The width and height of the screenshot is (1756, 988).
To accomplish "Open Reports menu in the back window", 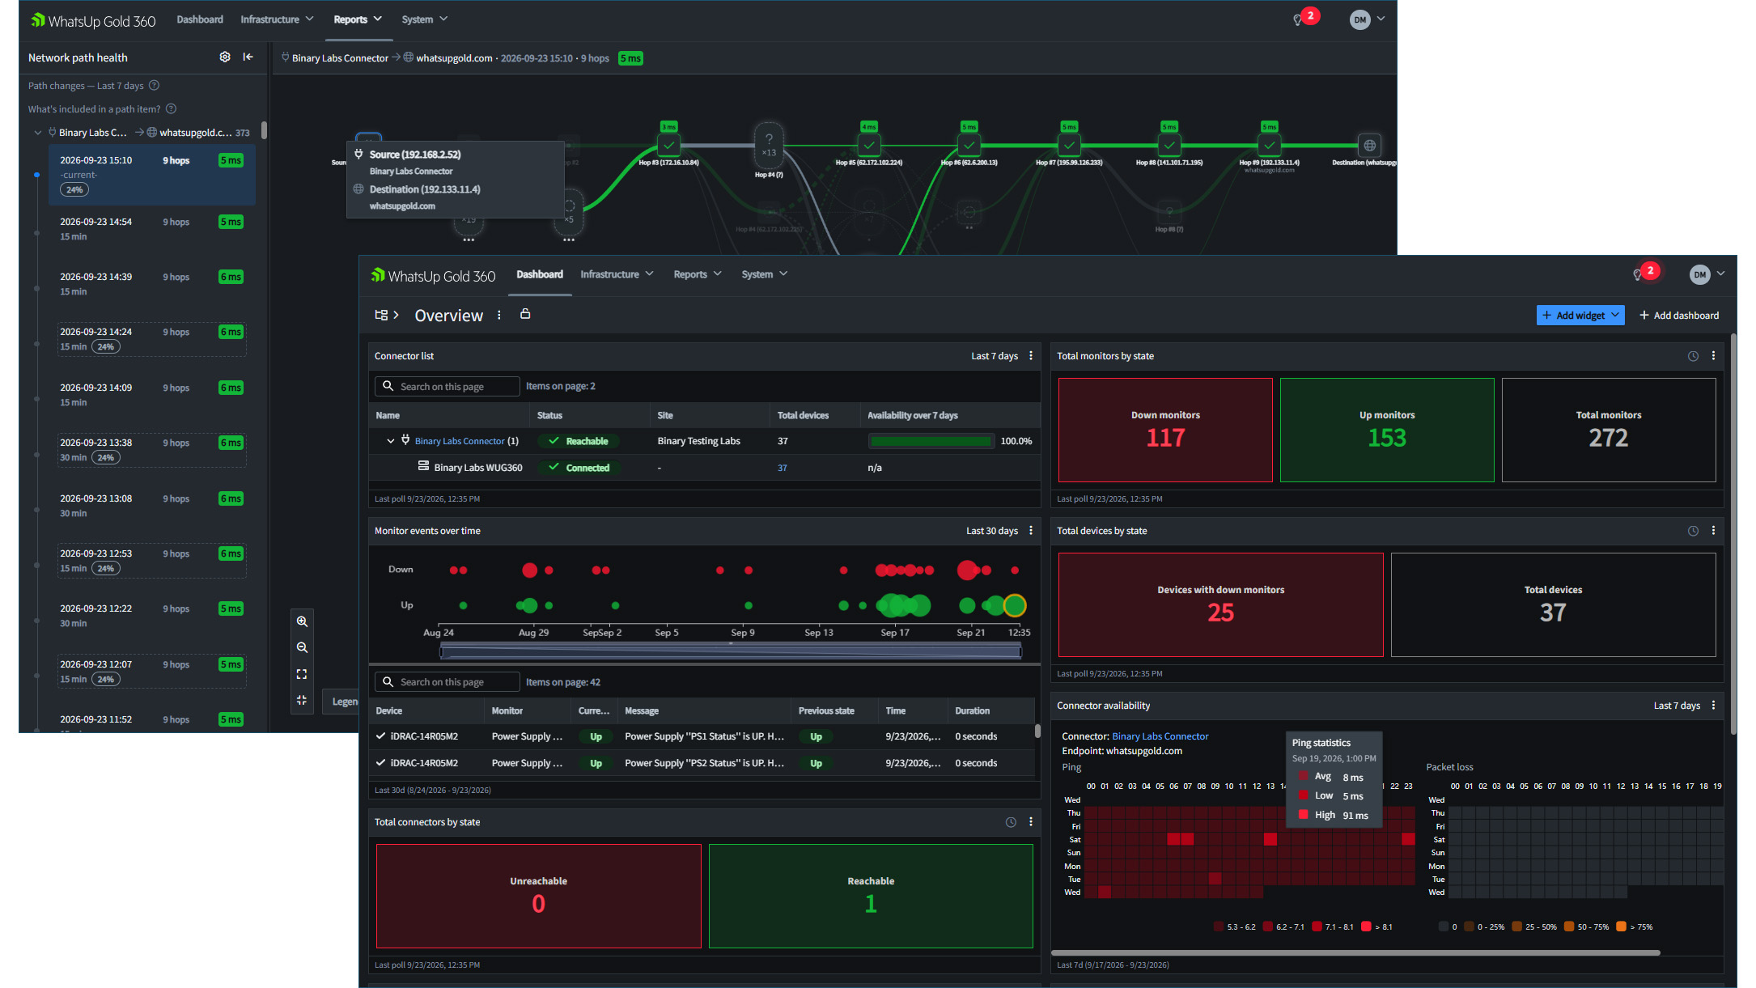I will pyautogui.click(x=358, y=19).
